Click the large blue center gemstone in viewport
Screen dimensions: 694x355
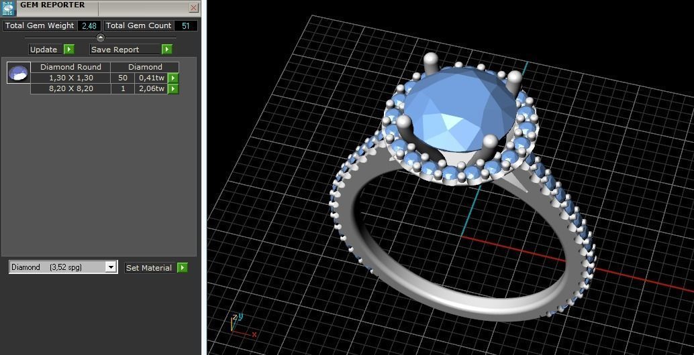click(459, 109)
